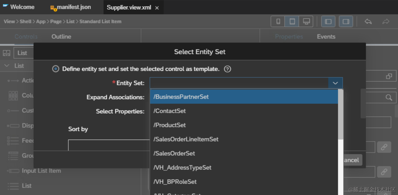This screenshot has height=195, width=398.
Task: Click the undo arrow icon
Action: (x=368, y=22)
